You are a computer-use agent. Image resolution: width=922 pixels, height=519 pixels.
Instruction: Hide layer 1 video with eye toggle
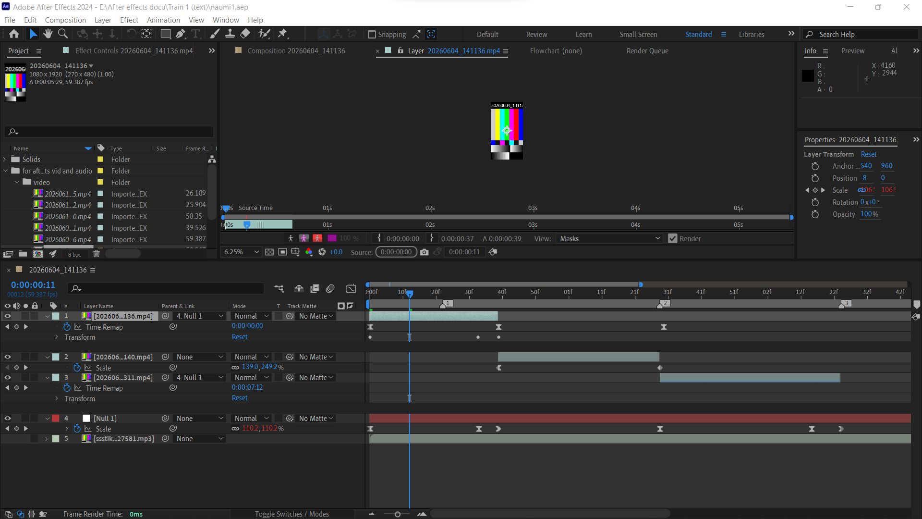click(8, 316)
